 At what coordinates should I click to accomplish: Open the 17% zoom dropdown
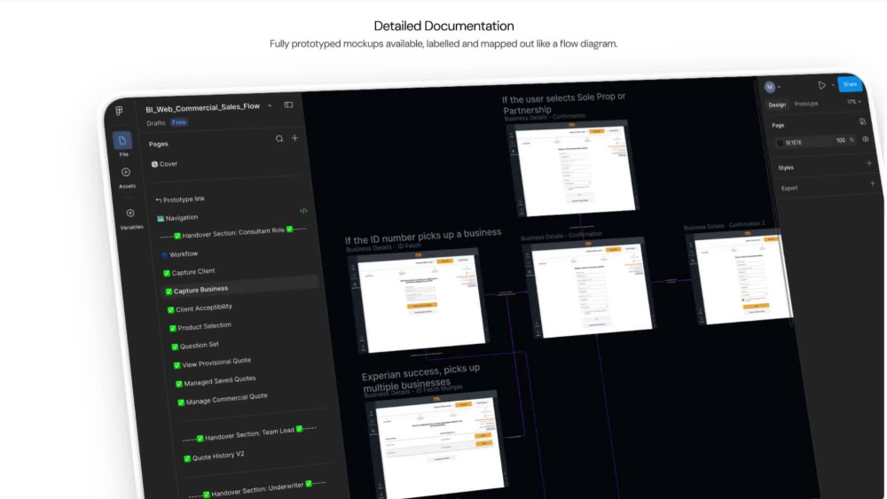pos(853,102)
